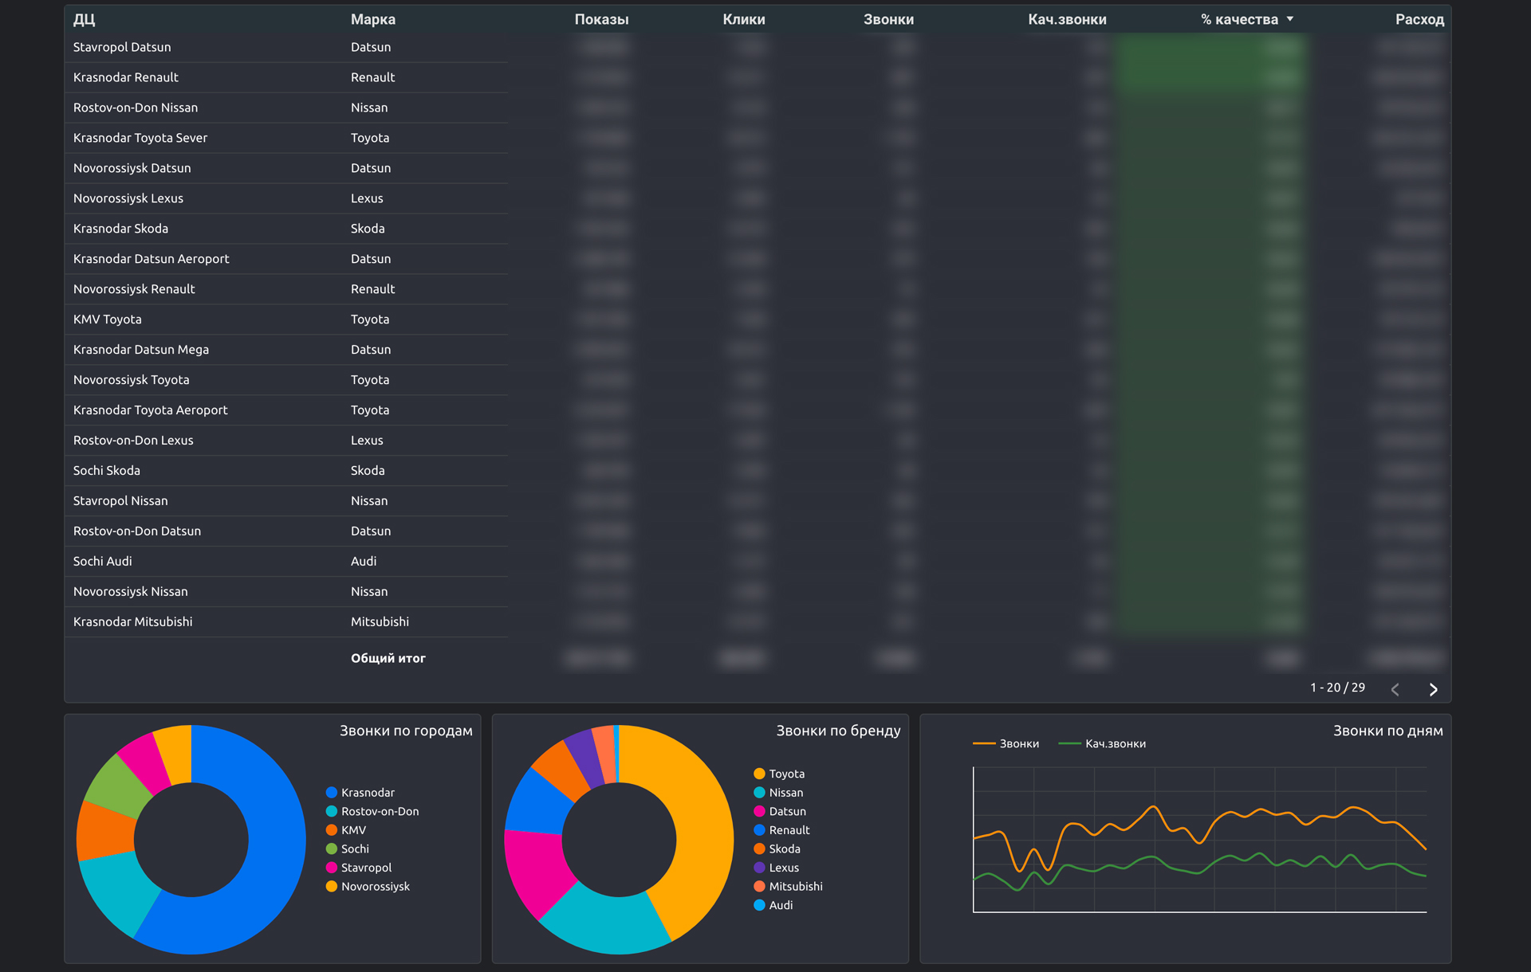This screenshot has width=1531, height=972.
Task: Select Krasnodar Toyota Aeroport row name
Action: click(x=151, y=410)
